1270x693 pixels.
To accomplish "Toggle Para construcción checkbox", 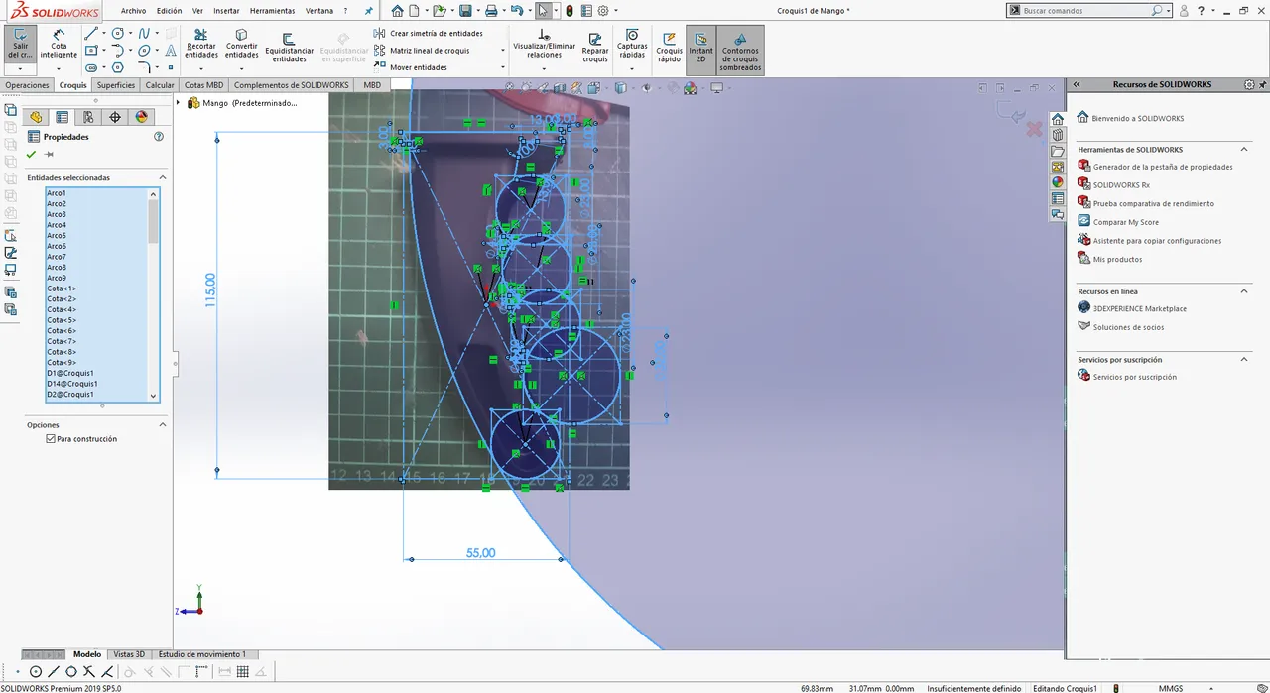I will [51, 439].
